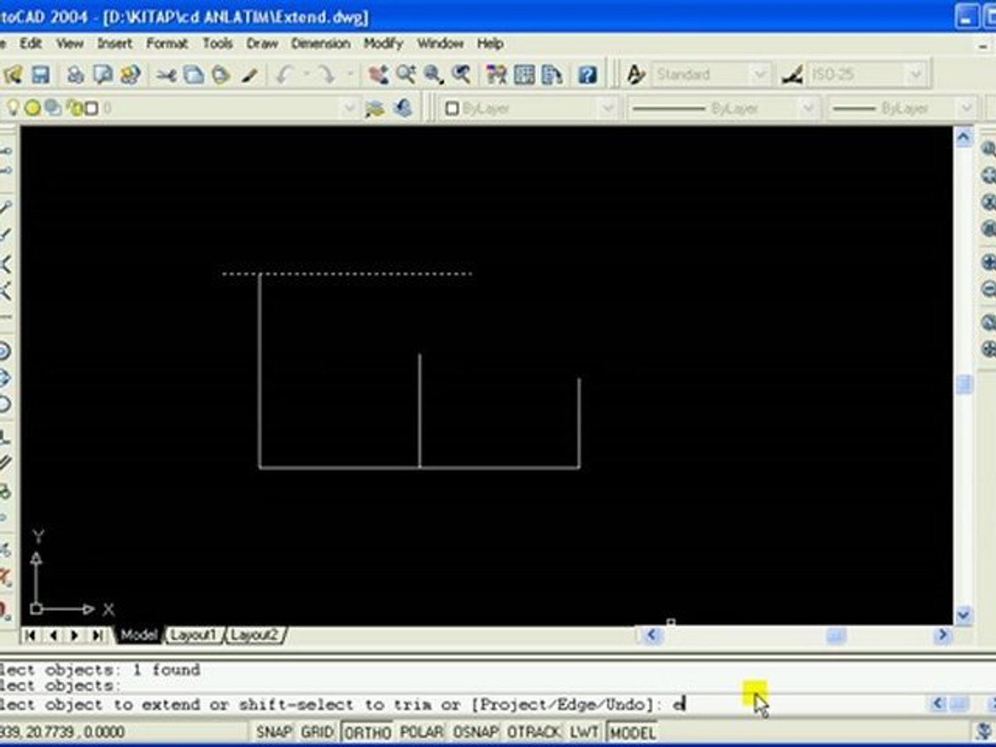Open the View menu
Viewport: 996px width, 747px height.
pyautogui.click(x=70, y=43)
